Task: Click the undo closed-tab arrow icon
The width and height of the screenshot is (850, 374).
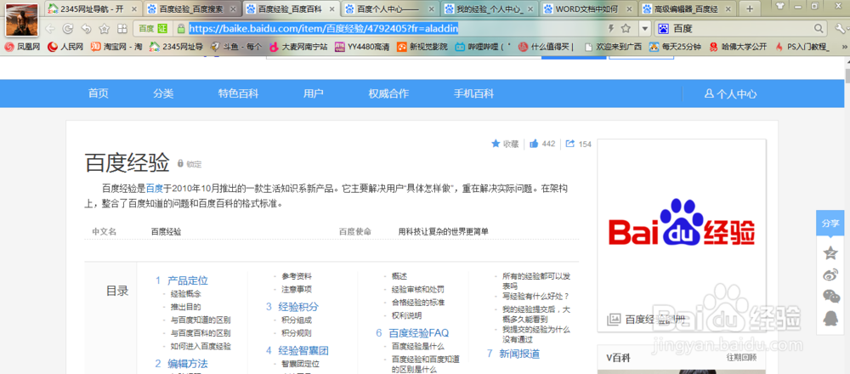Action: point(86,29)
